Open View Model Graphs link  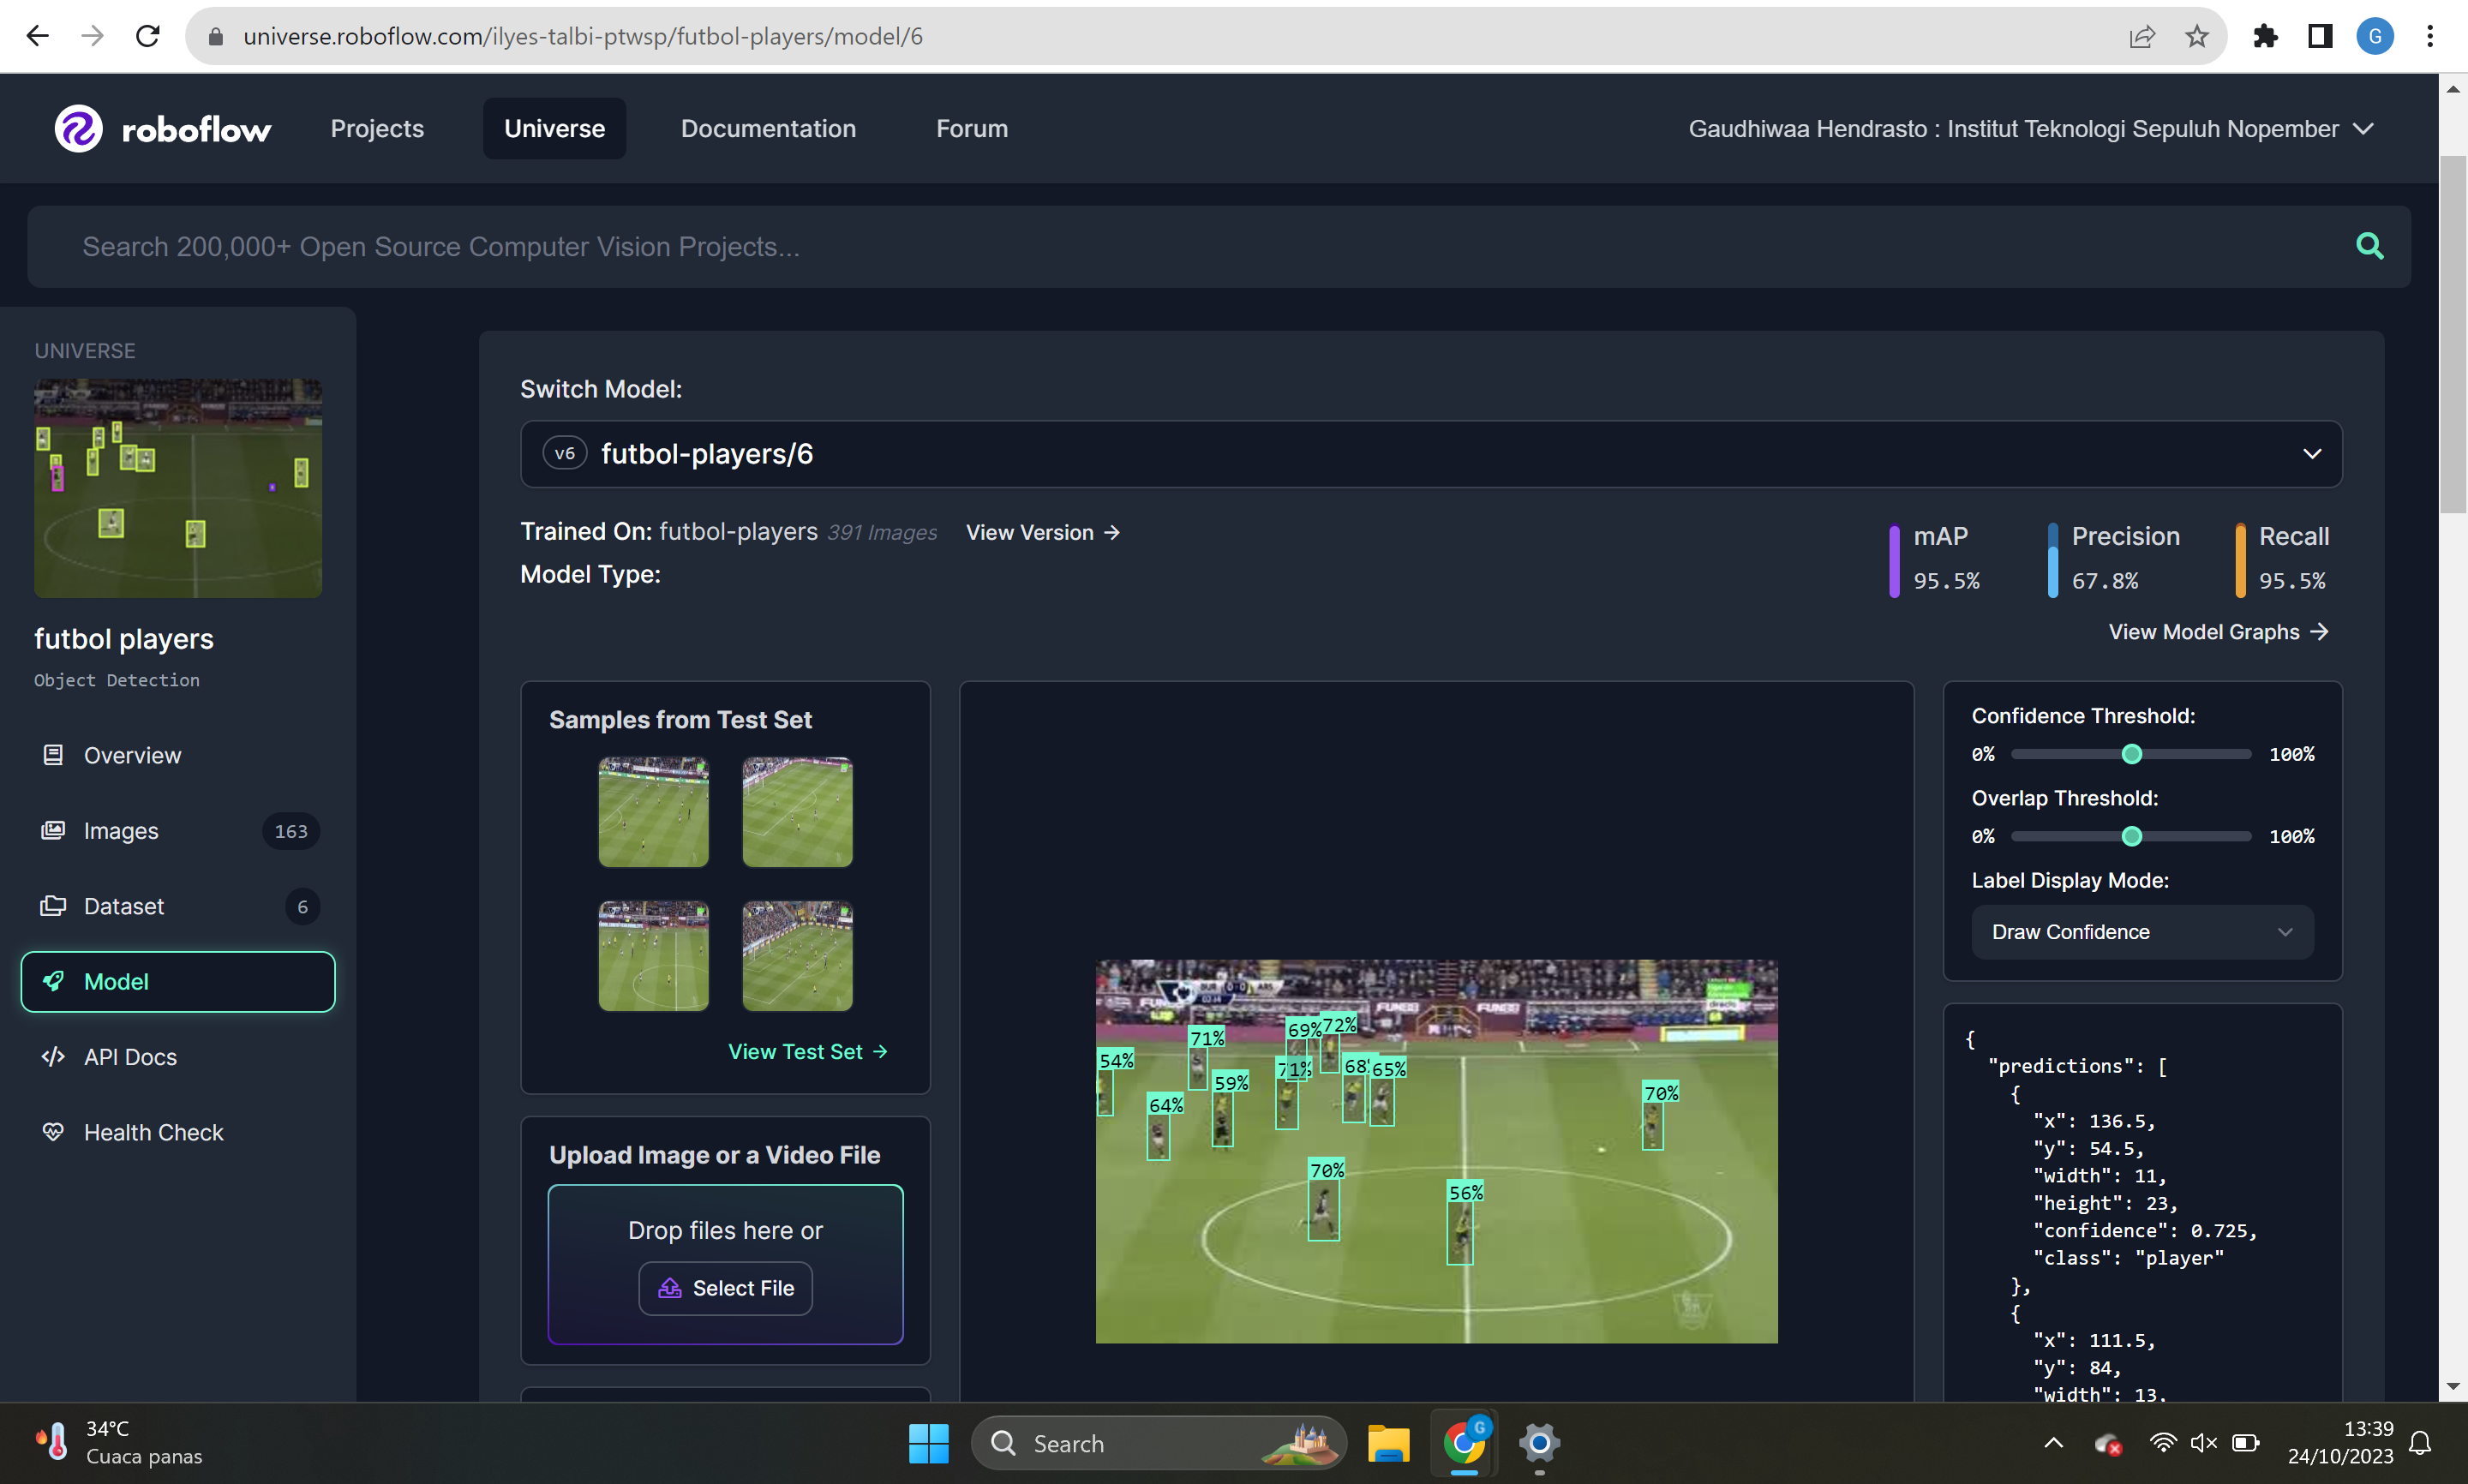(2217, 632)
